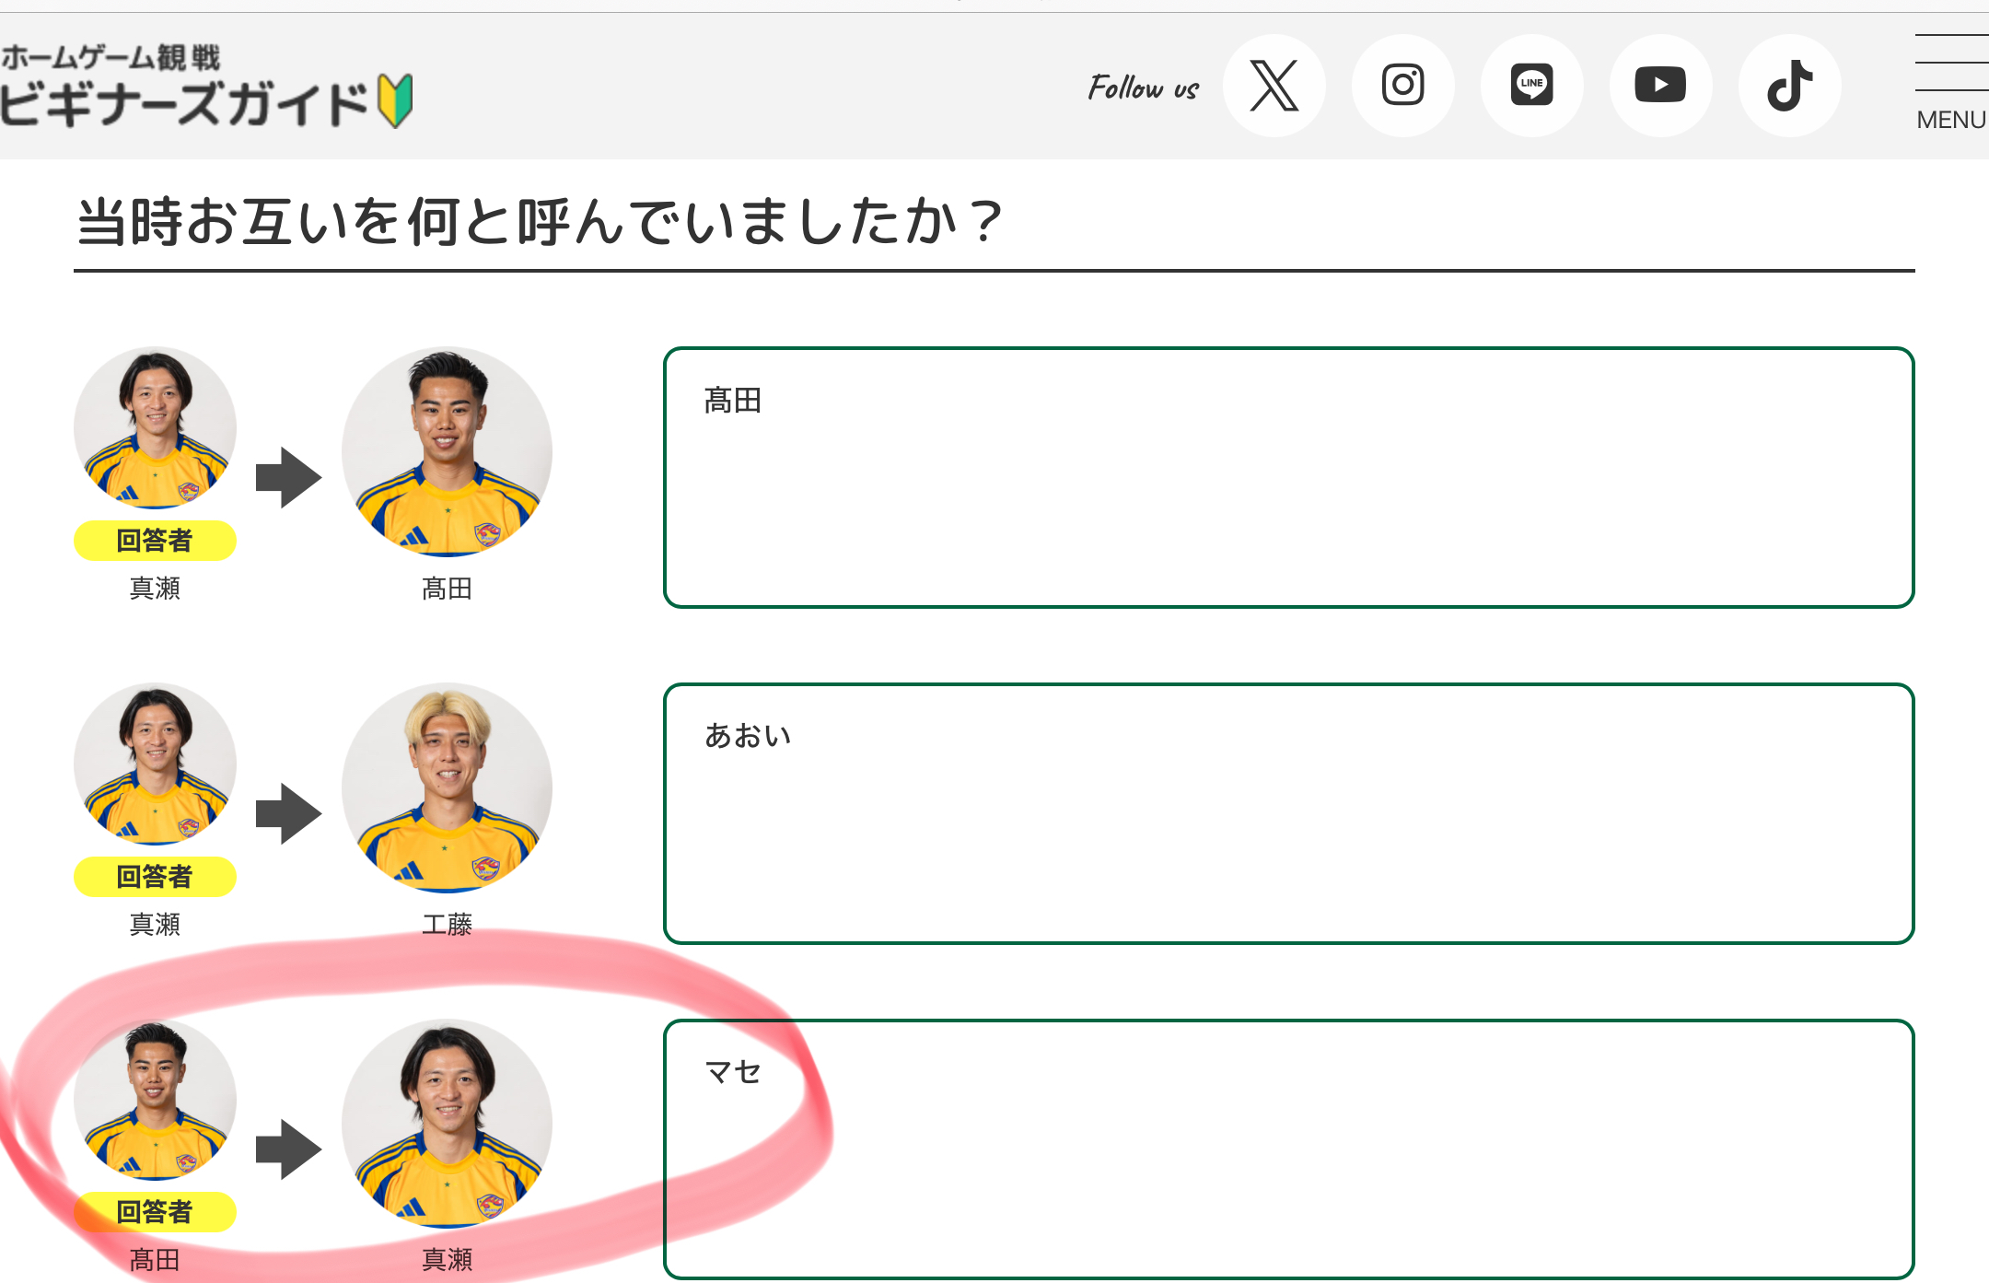Click the 工藤 name label
The width and height of the screenshot is (1989, 1283).
(447, 924)
